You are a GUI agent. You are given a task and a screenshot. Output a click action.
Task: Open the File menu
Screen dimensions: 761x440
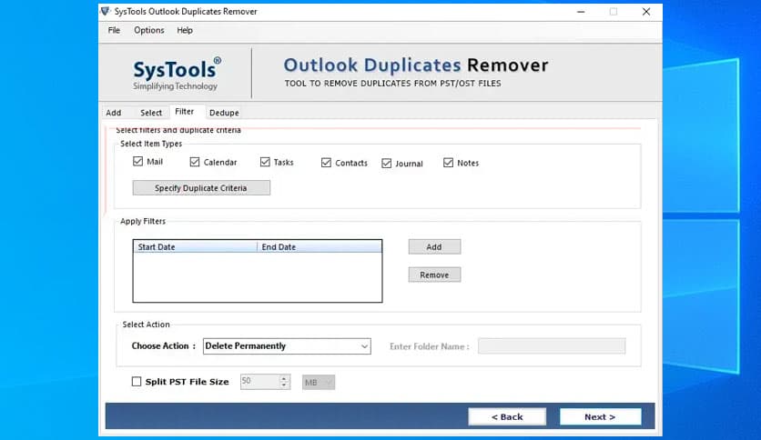pyautogui.click(x=114, y=30)
